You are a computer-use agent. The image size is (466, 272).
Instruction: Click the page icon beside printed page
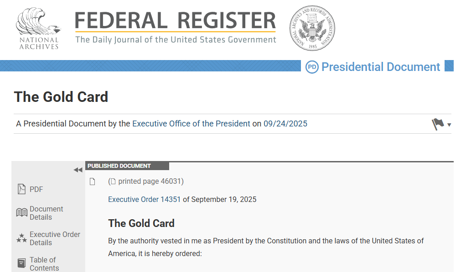tap(93, 182)
